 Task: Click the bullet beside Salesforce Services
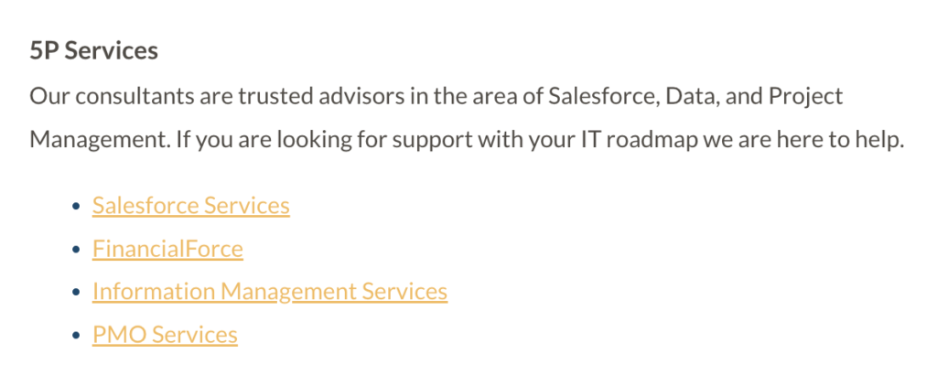pos(76,206)
